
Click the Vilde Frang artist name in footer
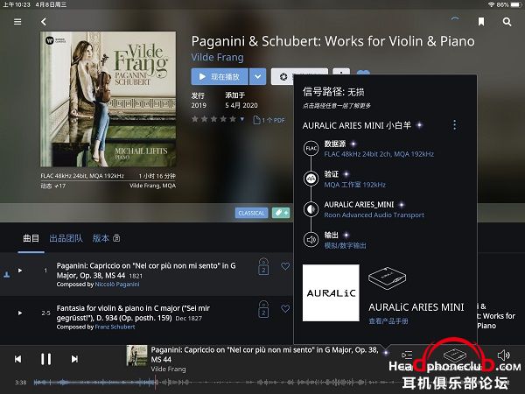pos(168,369)
